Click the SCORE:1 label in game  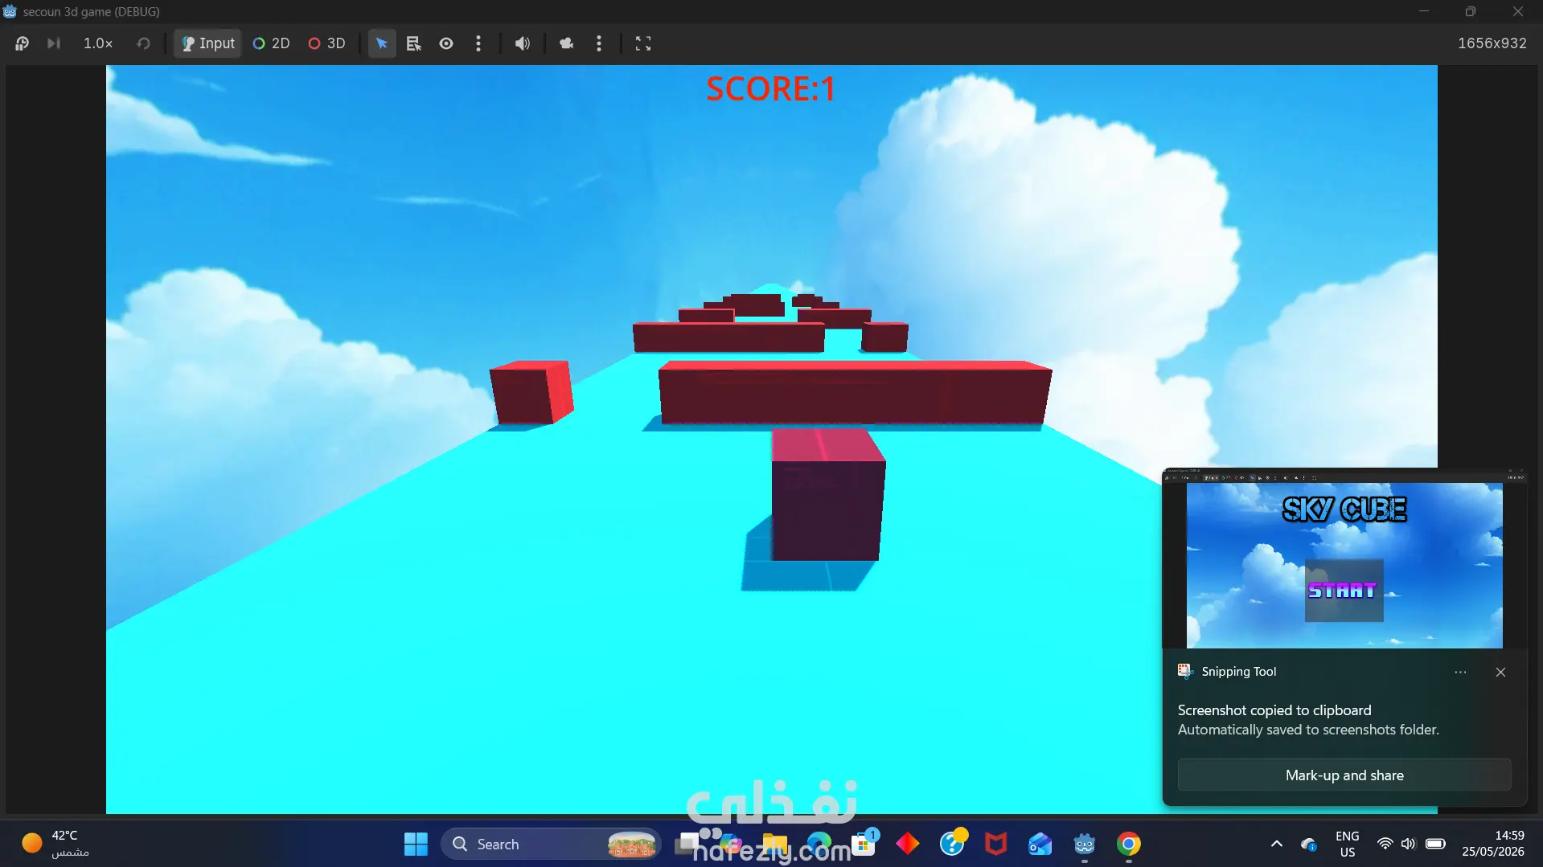(770, 88)
